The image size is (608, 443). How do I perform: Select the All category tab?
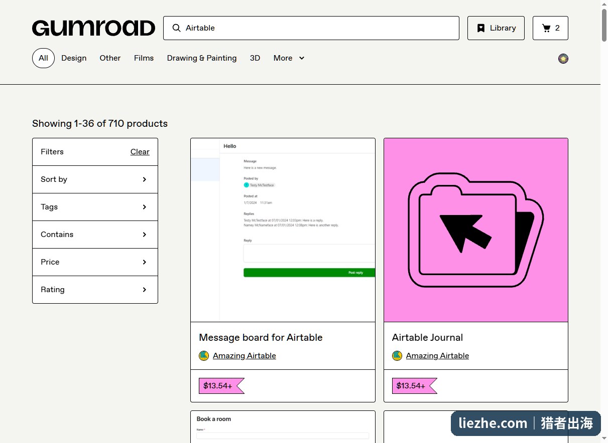point(43,58)
